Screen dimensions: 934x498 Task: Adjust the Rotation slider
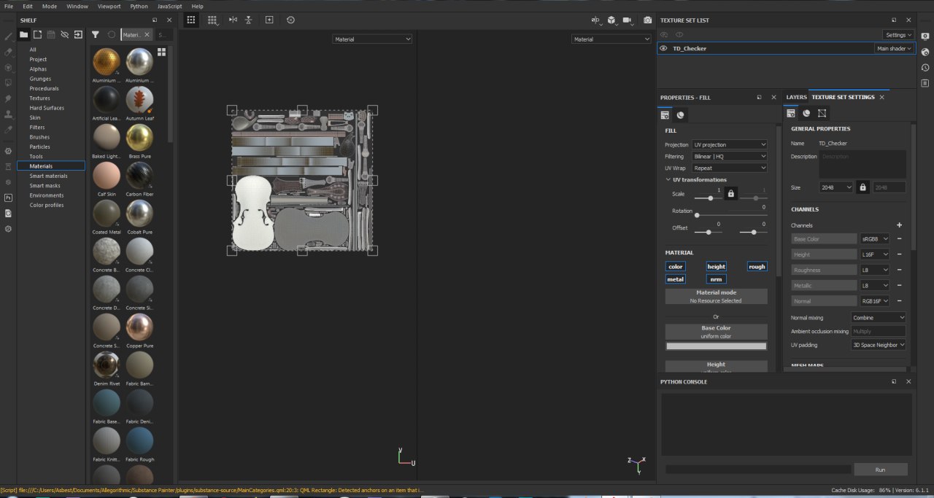[x=730, y=215]
